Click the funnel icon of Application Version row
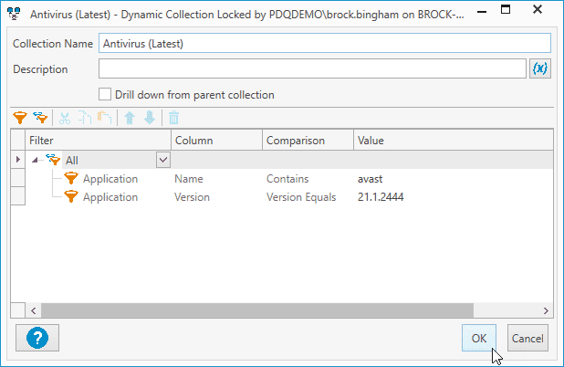 coord(71,197)
